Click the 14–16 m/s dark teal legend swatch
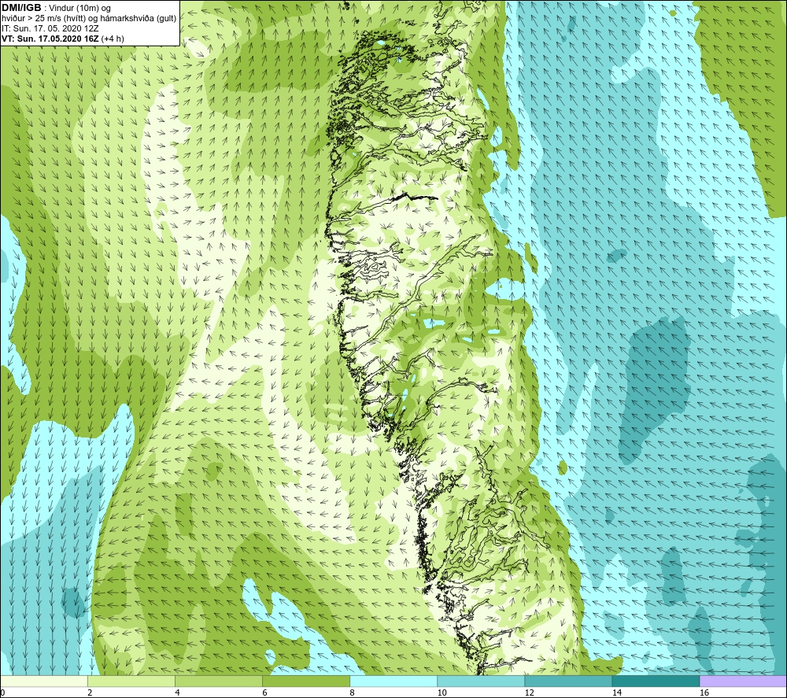This screenshot has height=698, width=787. [656, 681]
